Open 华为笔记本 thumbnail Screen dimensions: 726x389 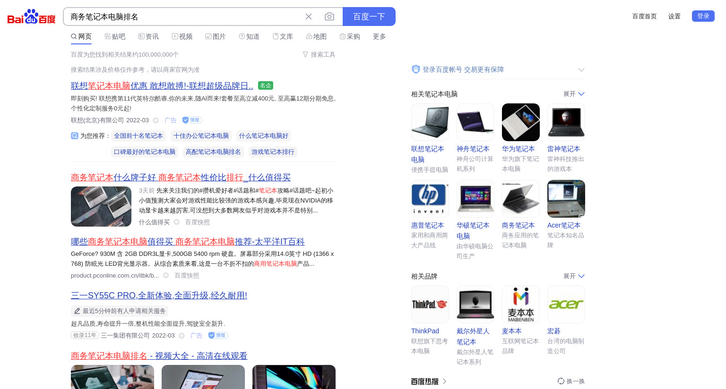click(521, 122)
